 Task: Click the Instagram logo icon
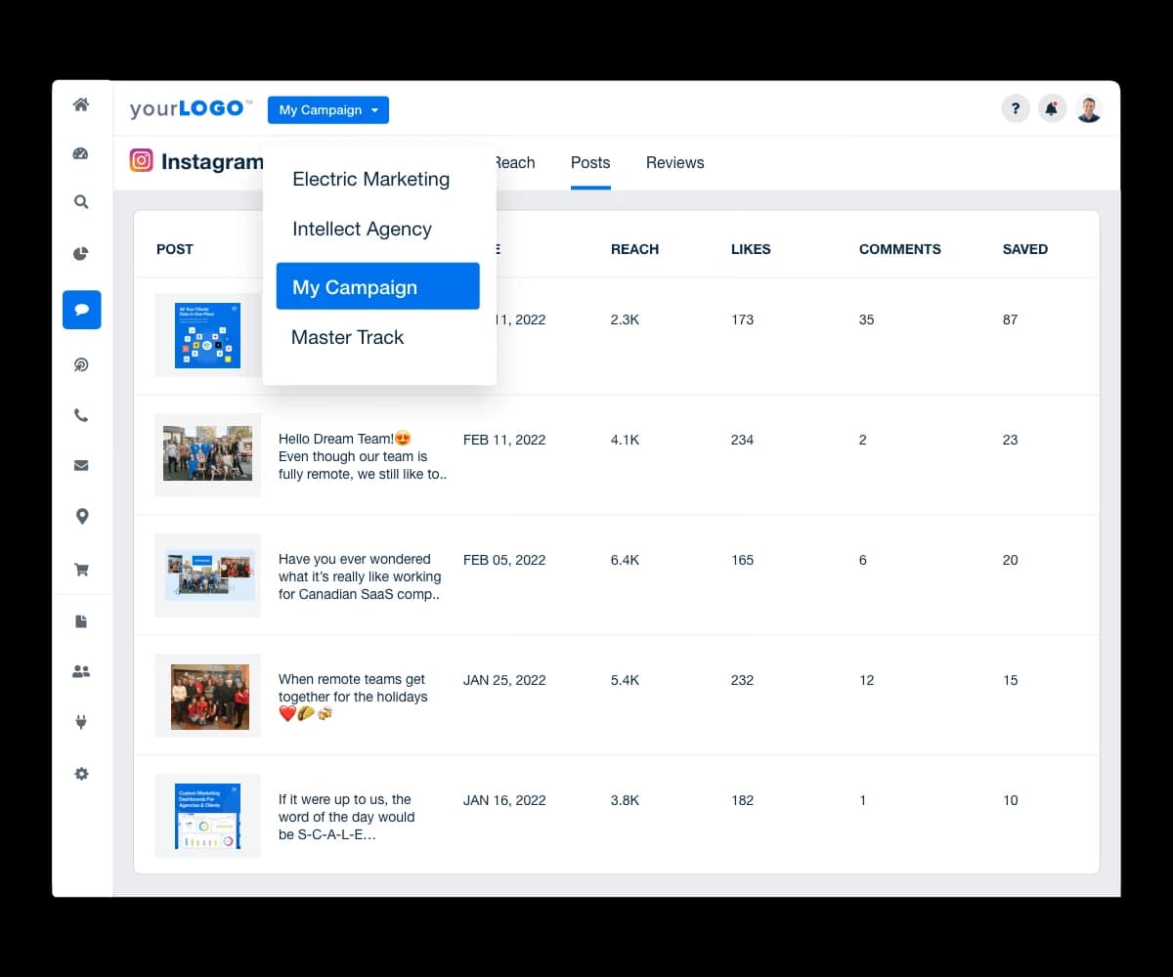[142, 159]
